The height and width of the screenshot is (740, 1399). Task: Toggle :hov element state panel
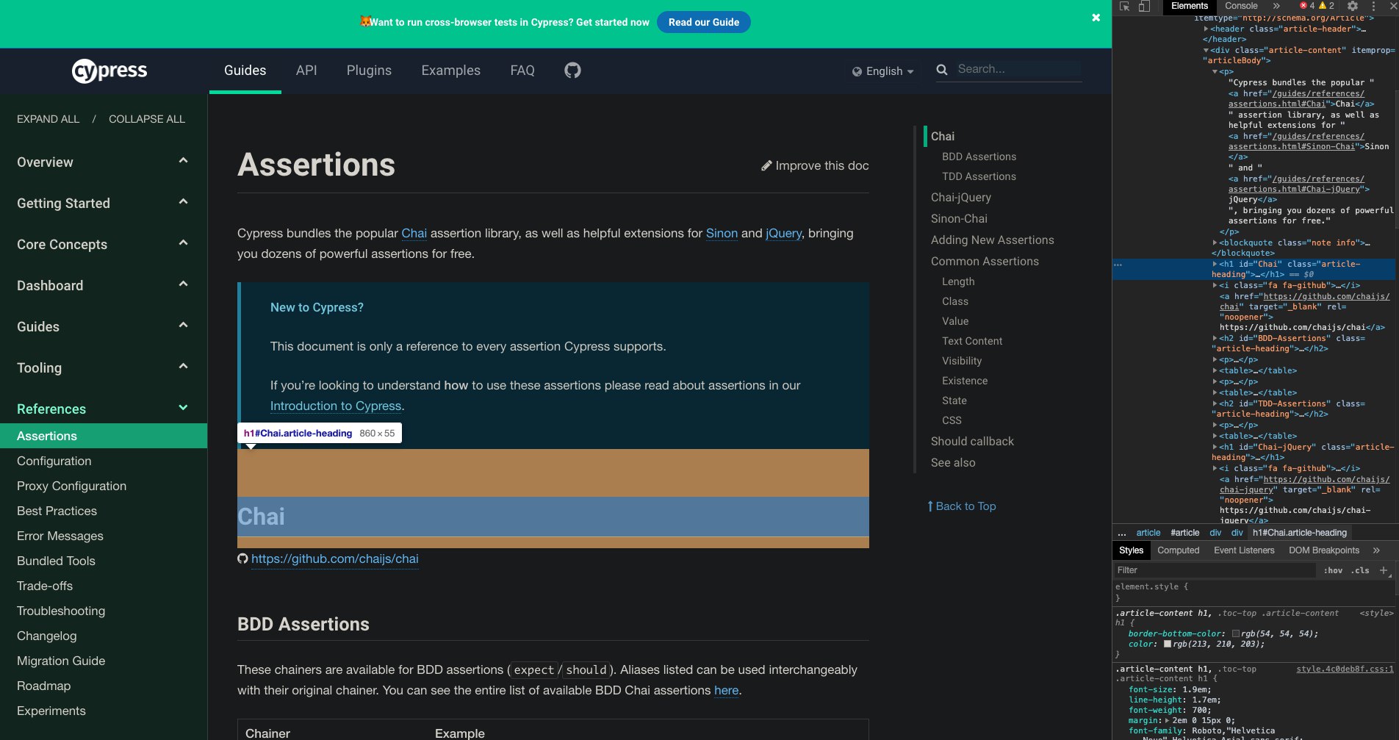1333,570
